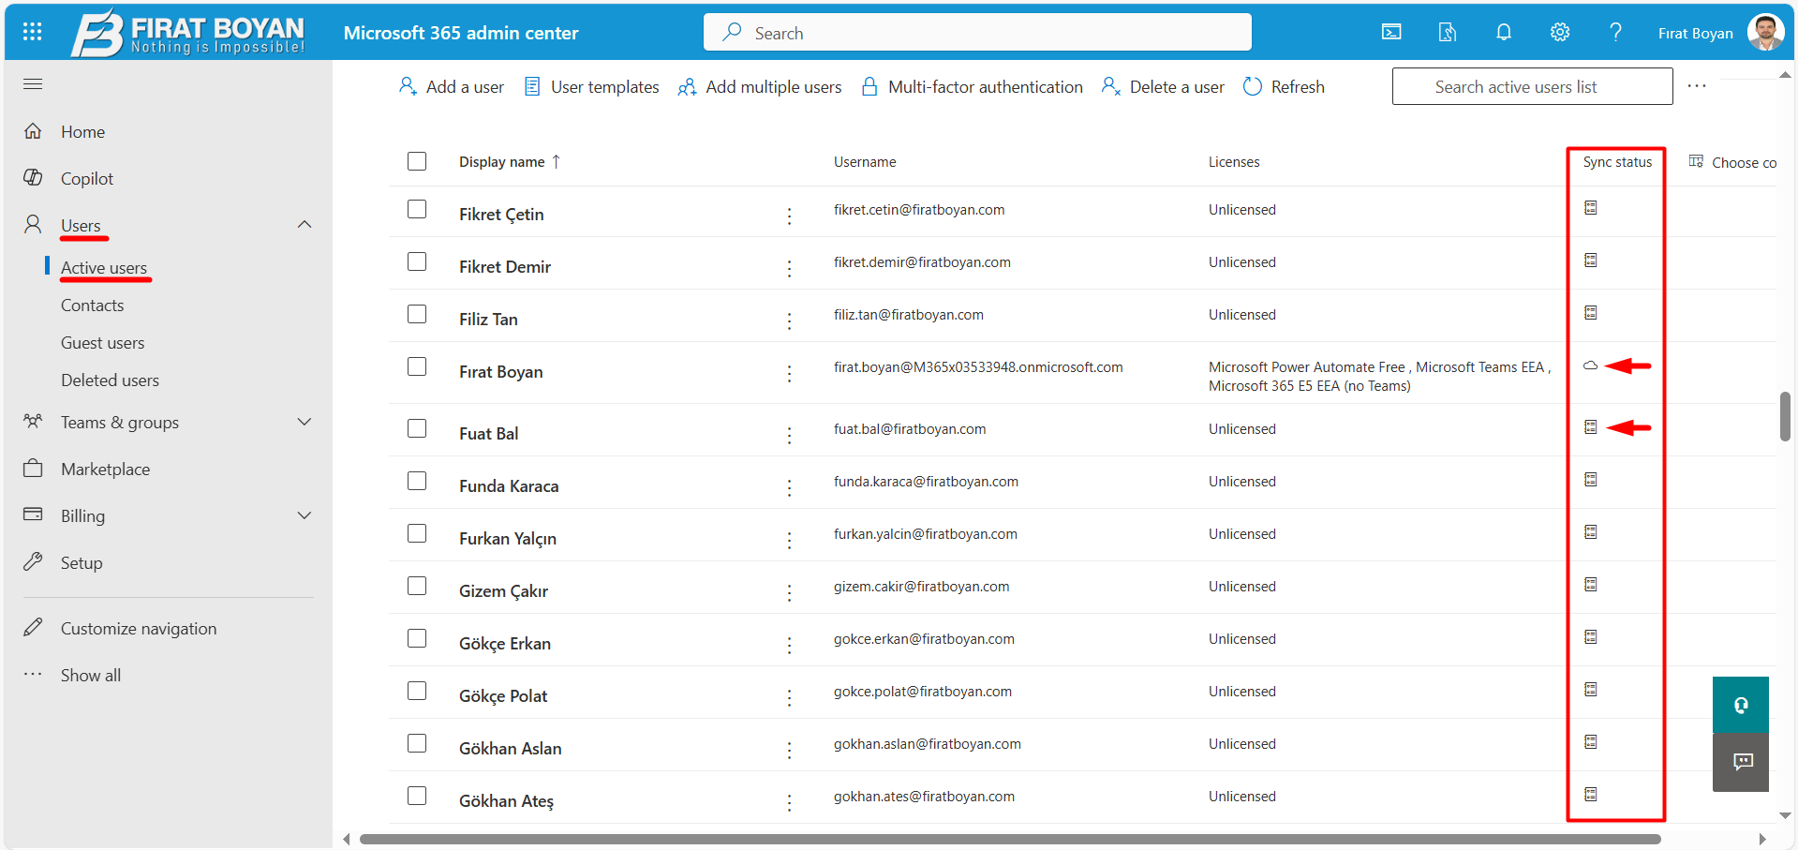Expand the Teams & groups chevron
1798x850 pixels.
305,422
